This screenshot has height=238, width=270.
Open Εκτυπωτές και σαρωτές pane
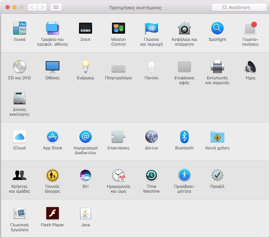(x=217, y=67)
